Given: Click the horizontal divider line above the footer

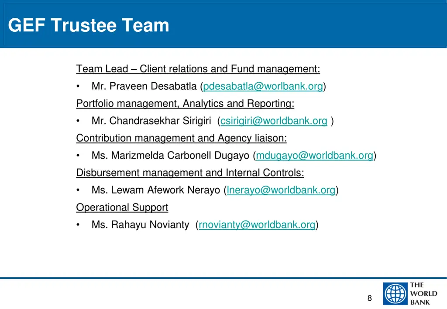Looking at the screenshot, I should tap(223, 276).
